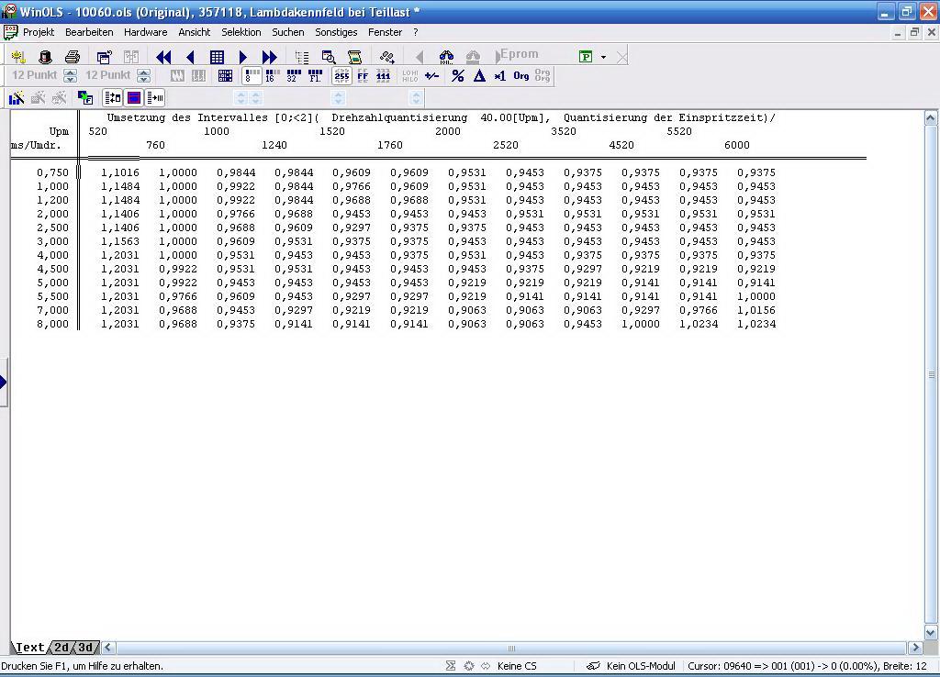Open the Ansicht menu
Screen dimensions: 940x677
click(195, 32)
